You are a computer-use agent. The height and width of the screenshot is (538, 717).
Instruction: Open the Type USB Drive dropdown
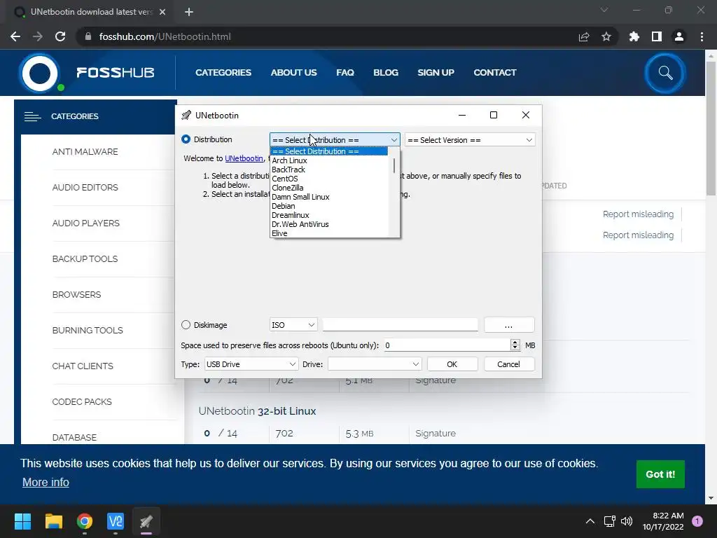[251, 364]
